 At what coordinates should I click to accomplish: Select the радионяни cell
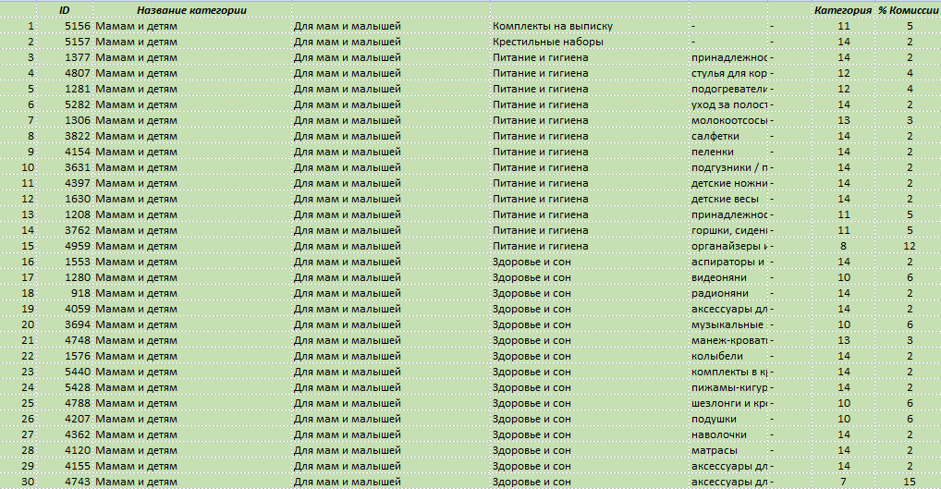tap(728, 293)
